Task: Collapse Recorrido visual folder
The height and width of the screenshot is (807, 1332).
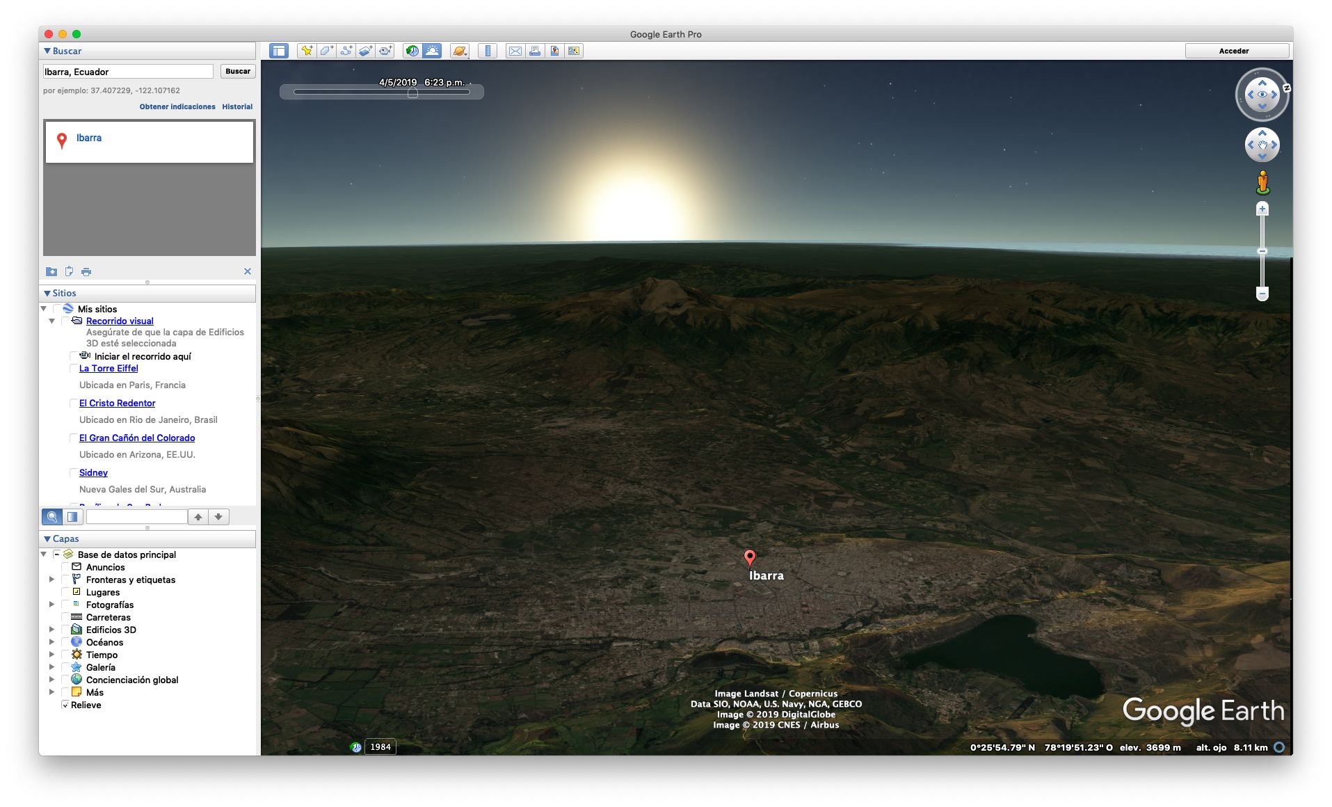Action: click(x=52, y=321)
